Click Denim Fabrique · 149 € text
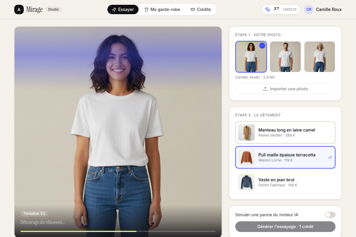This screenshot has width=356, height=237. [278, 185]
